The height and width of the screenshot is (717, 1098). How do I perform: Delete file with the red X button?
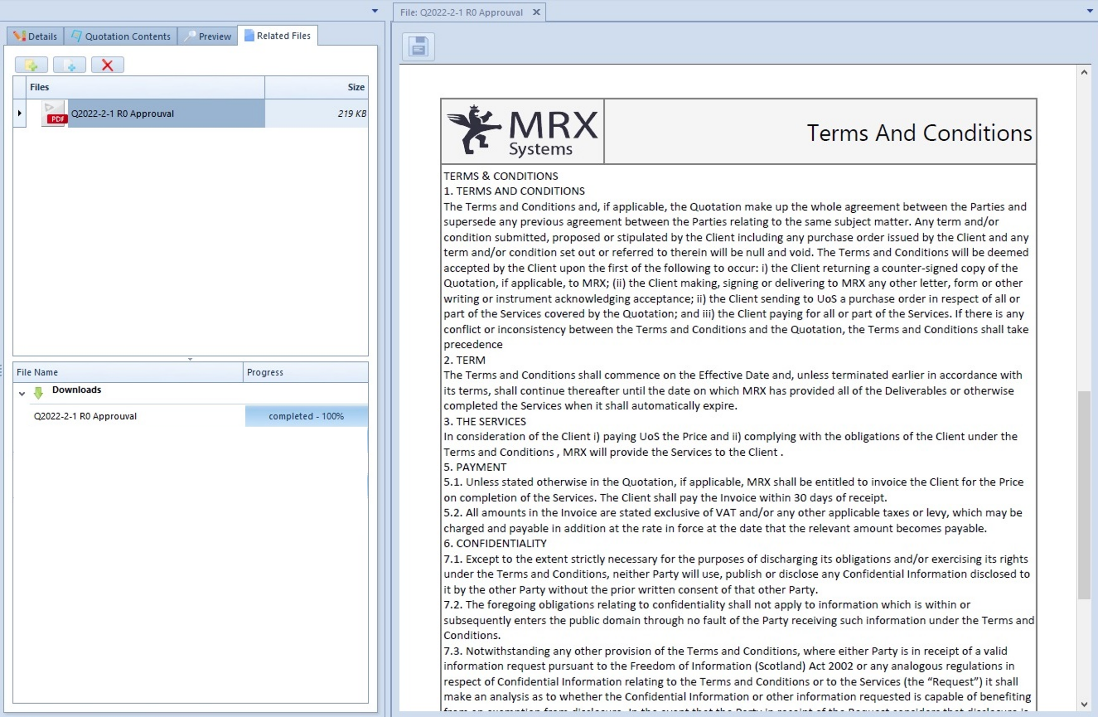click(108, 65)
